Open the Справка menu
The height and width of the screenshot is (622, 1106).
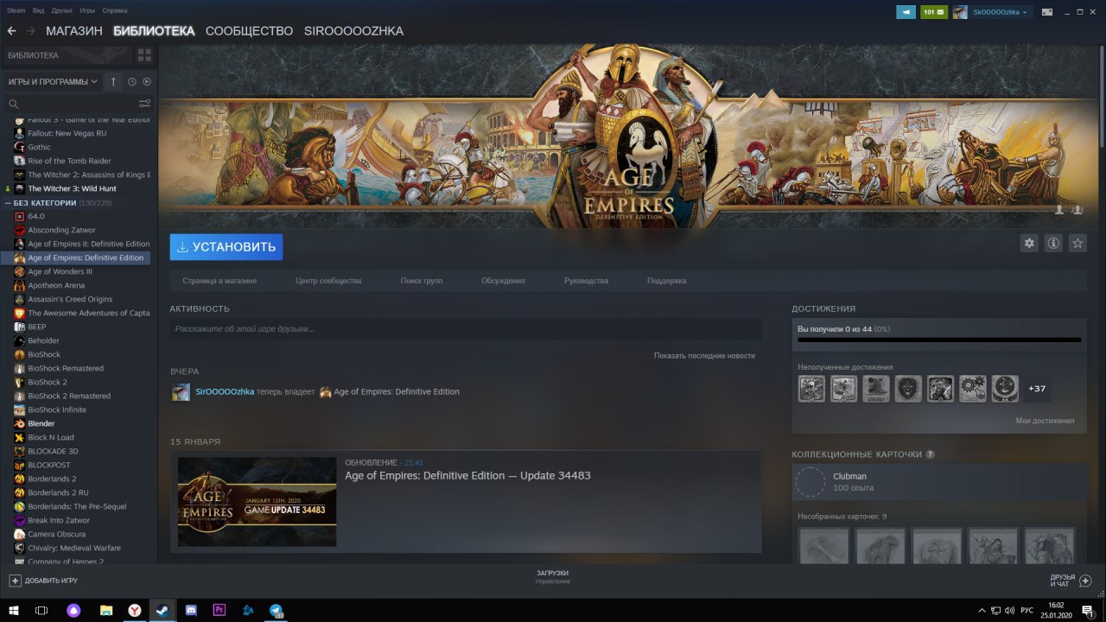pyautogui.click(x=115, y=10)
